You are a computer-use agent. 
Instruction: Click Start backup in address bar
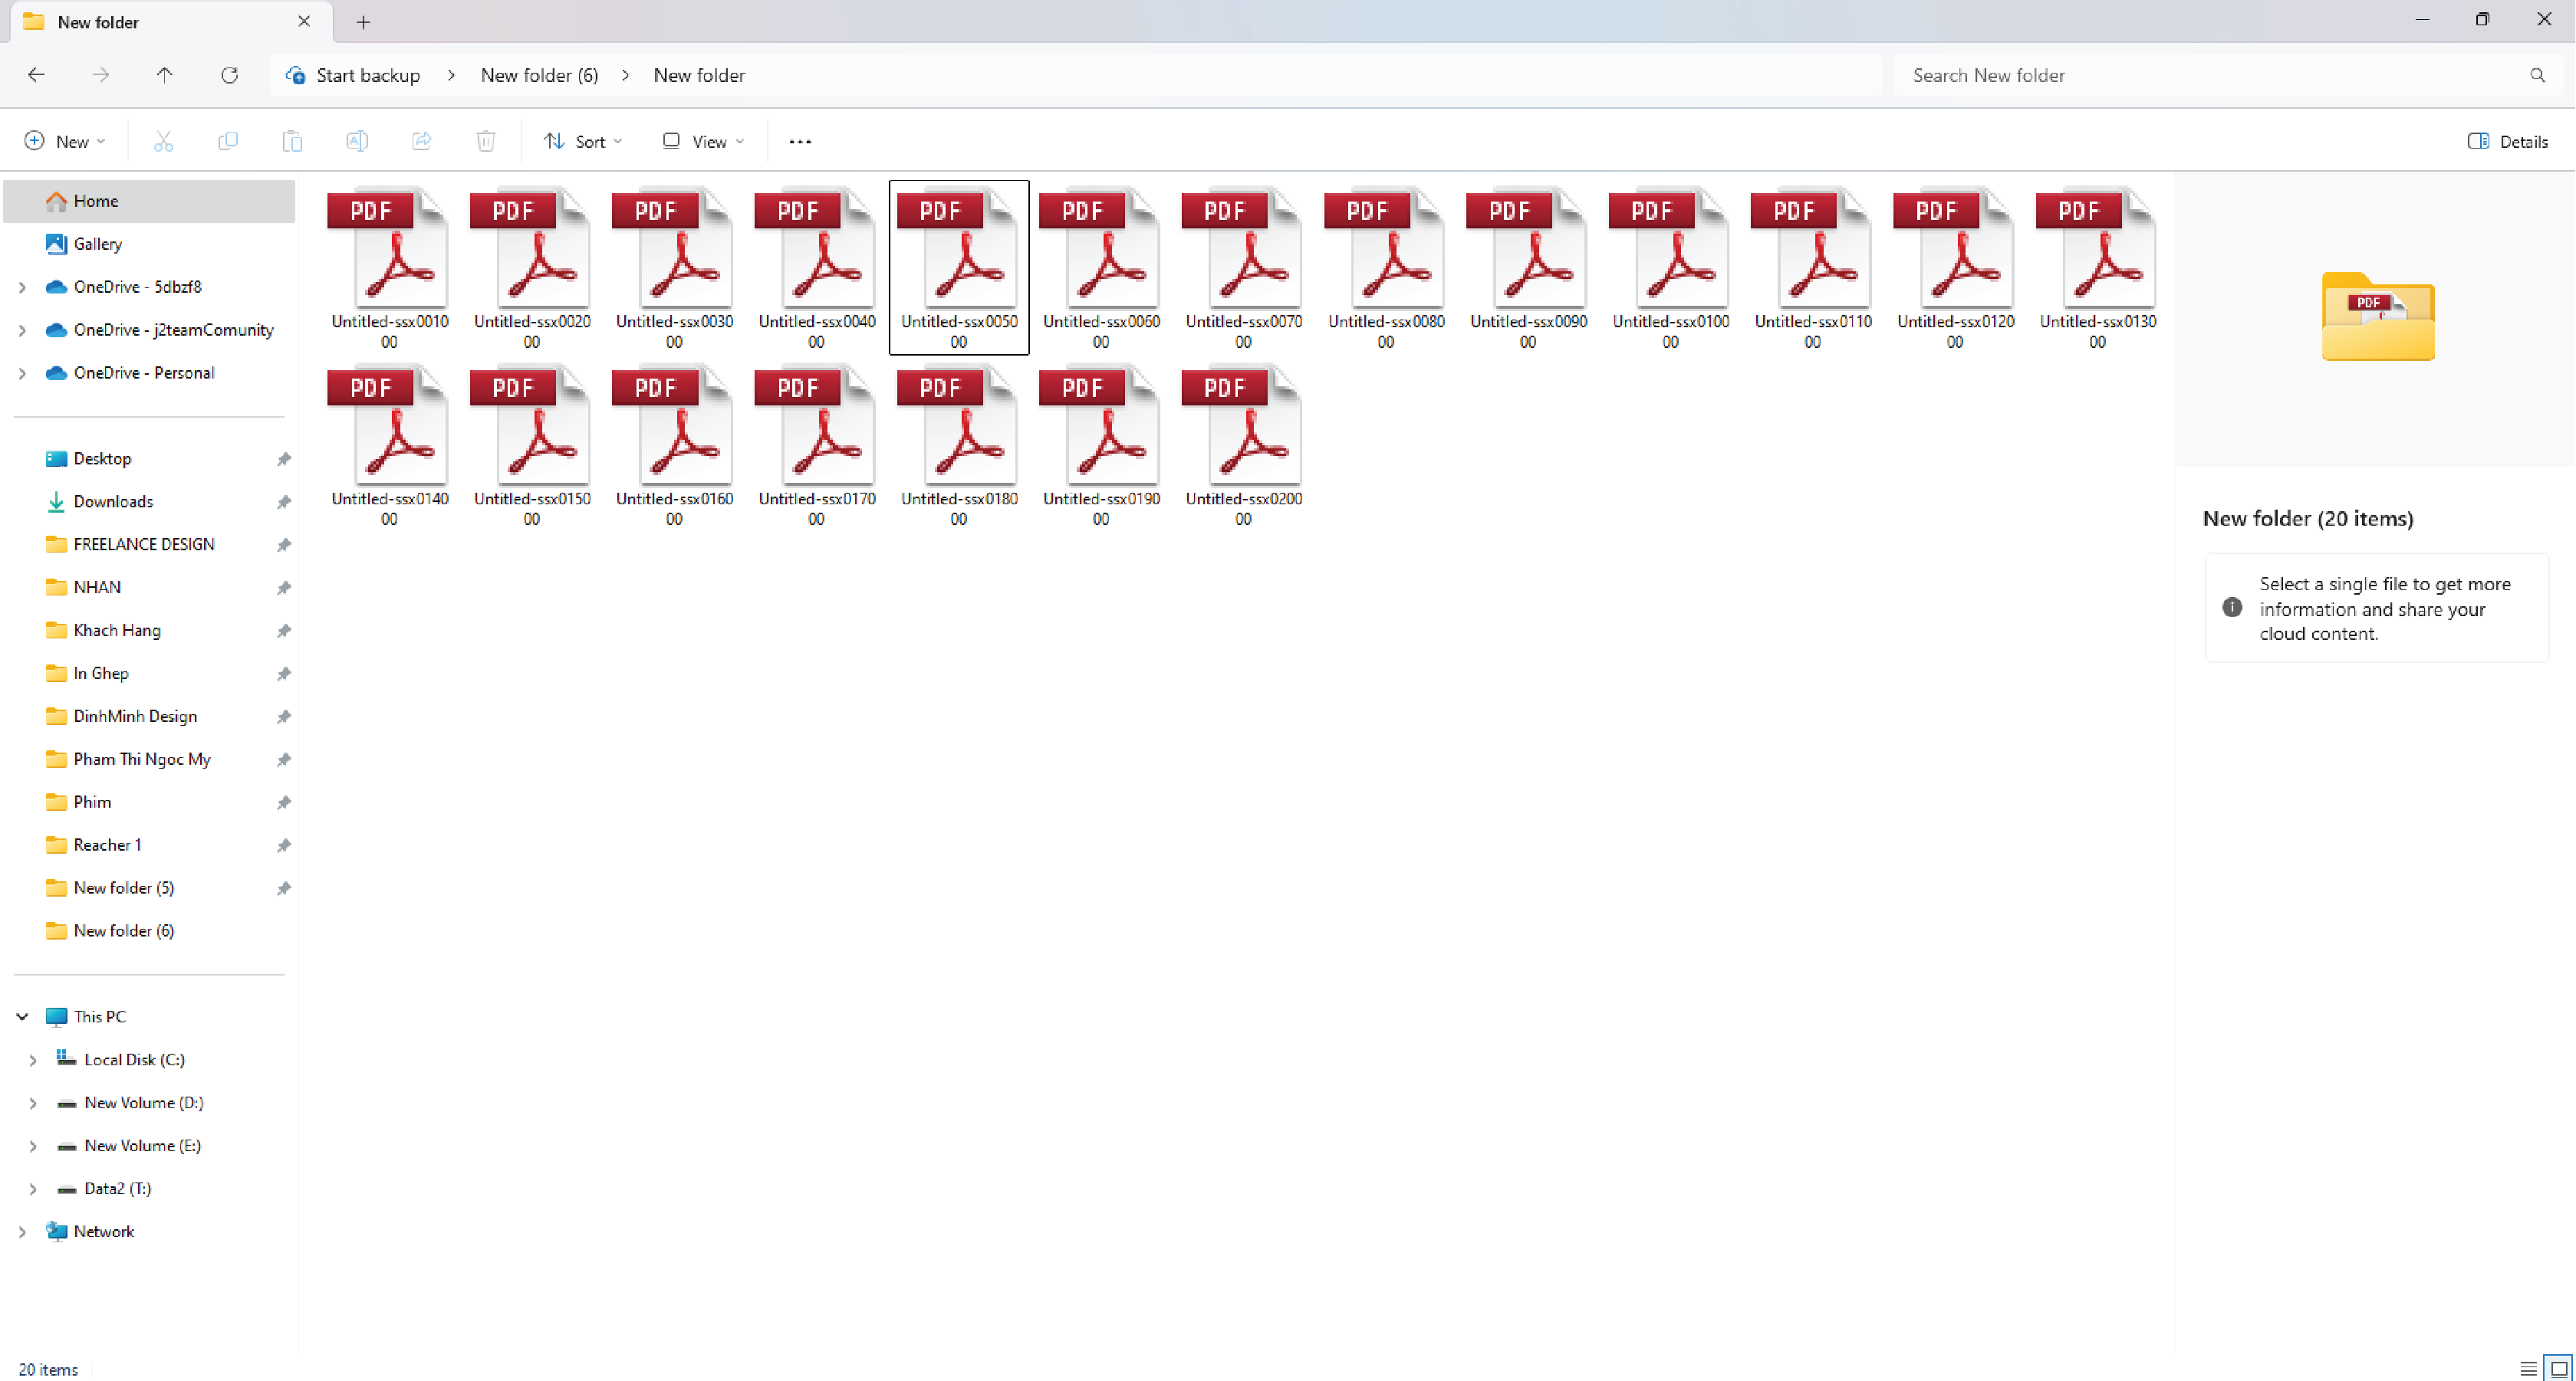[368, 75]
